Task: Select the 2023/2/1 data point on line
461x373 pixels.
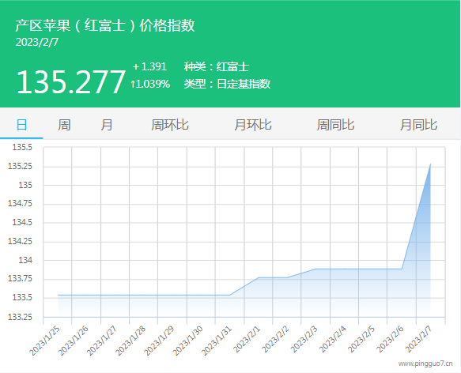Action: click(x=259, y=277)
